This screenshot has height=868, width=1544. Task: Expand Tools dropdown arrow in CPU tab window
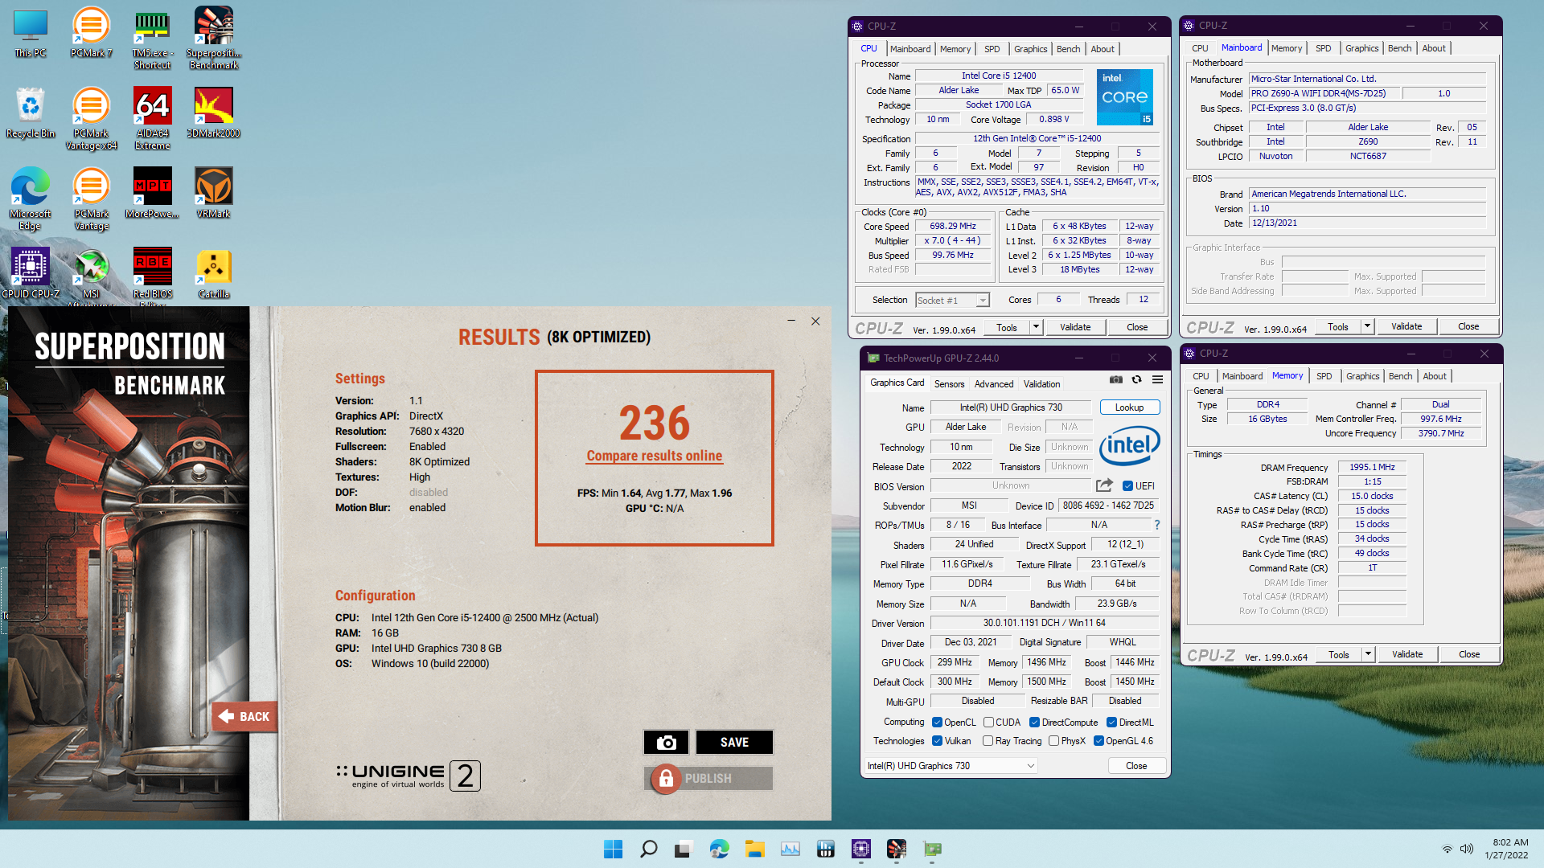(1036, 327)
